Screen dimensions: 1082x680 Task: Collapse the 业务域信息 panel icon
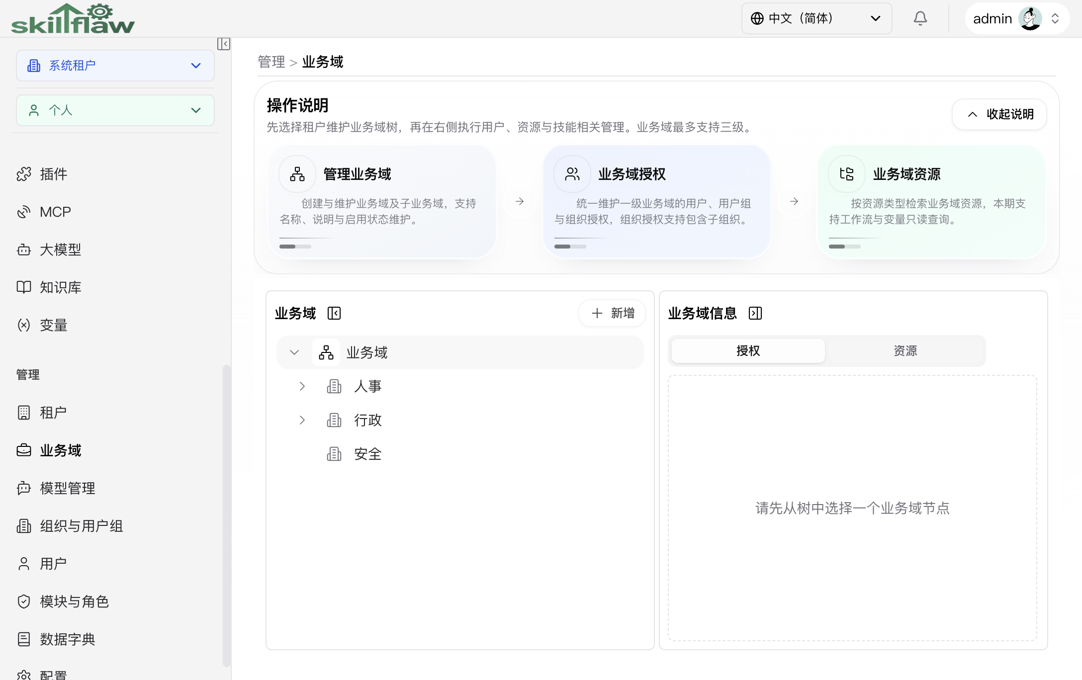click(x=755, y=313)
